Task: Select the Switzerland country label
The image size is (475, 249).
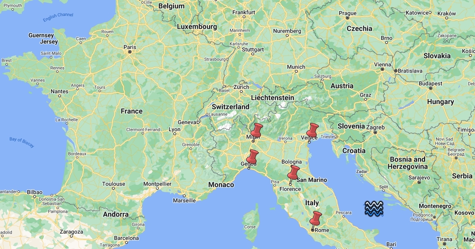Action: [230, 107]
